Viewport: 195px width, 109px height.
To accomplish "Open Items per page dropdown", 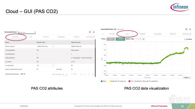I will (x=64, y=74).
